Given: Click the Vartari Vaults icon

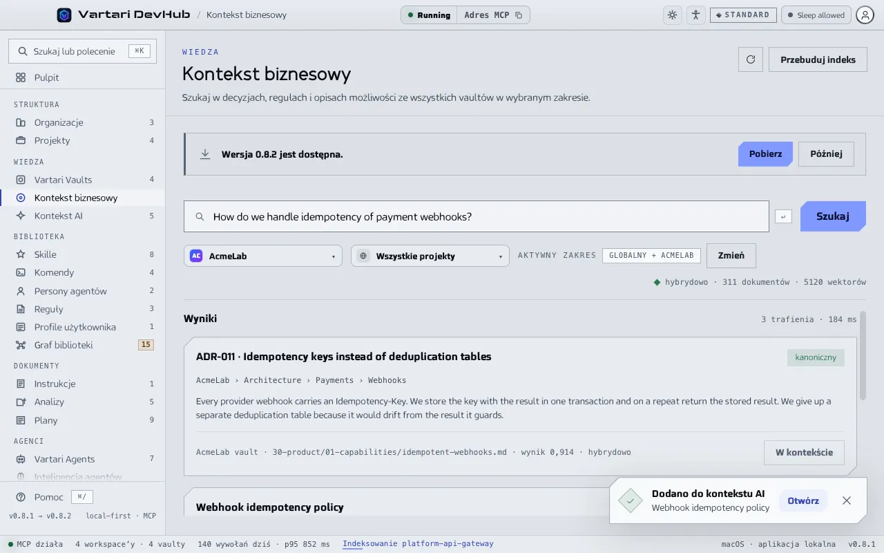Looking at the screenshot, I should [21, 180].
